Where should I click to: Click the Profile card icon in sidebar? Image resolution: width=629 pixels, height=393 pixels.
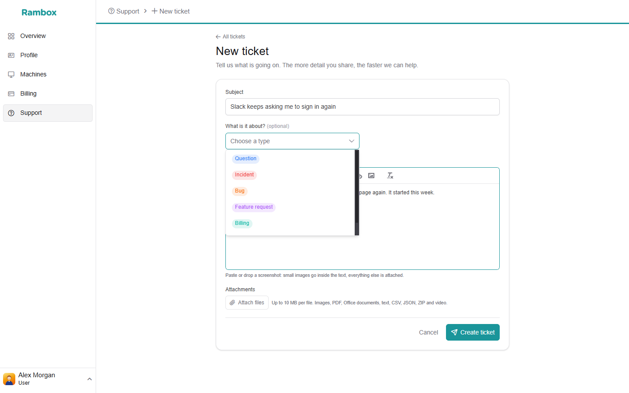[x=11, y=55]
